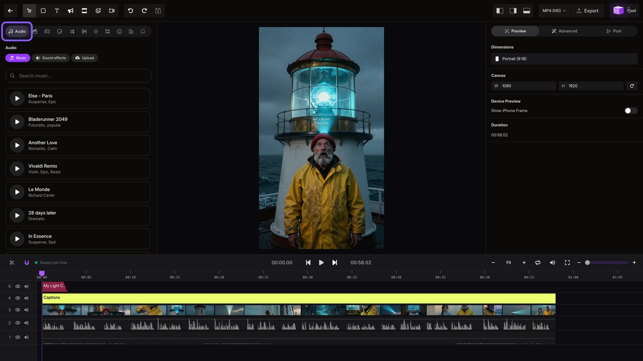
Task: Play the timeline preview
Action: pyautogui.click(x=321, y=263)
